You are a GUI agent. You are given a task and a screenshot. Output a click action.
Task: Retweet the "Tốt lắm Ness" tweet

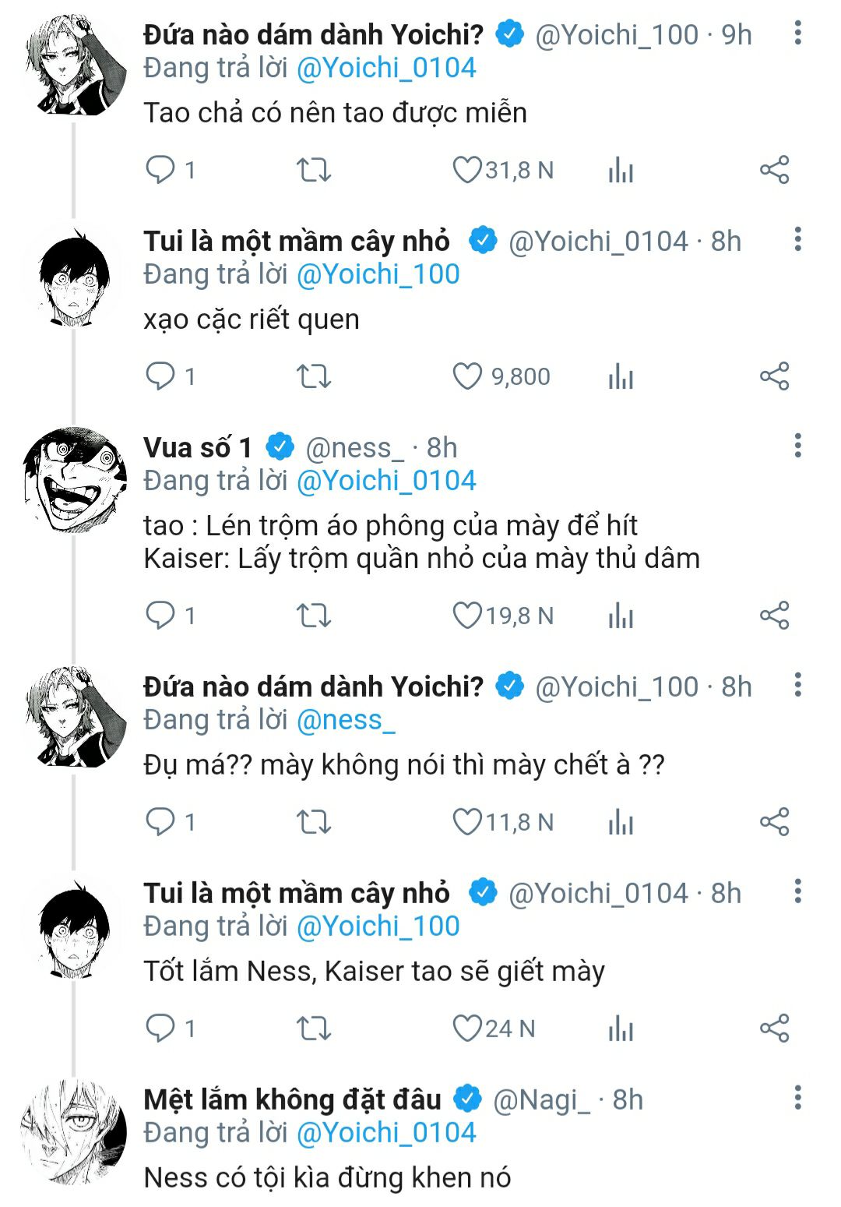pyautogui.click(x=314, y=1029)
